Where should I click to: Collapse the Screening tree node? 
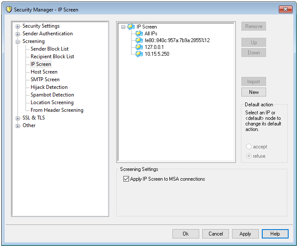click(18, 42)
